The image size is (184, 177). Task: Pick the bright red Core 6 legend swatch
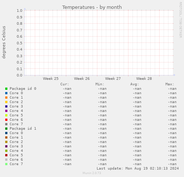(6, 120)
